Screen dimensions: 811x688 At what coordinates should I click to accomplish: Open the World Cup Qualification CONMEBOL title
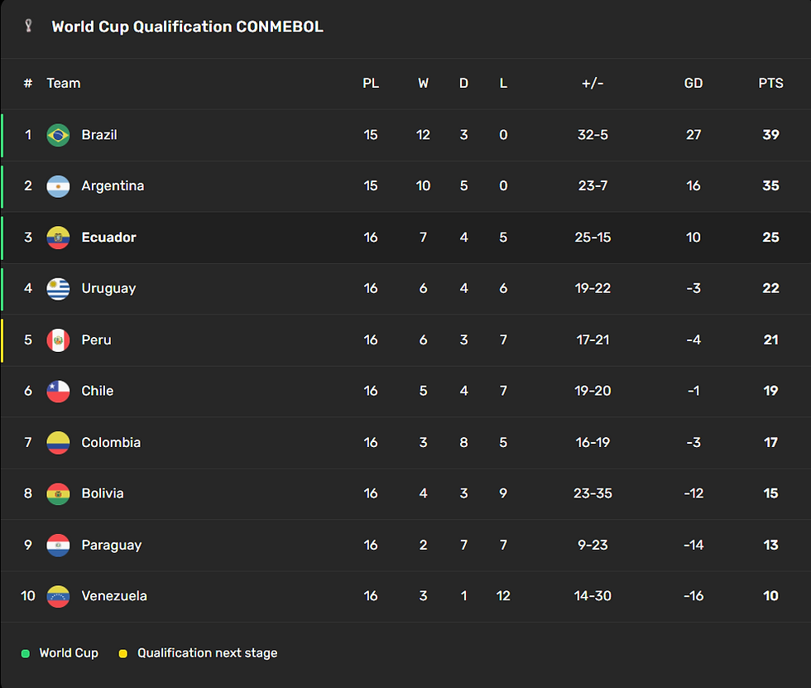(x=187, y=26)
